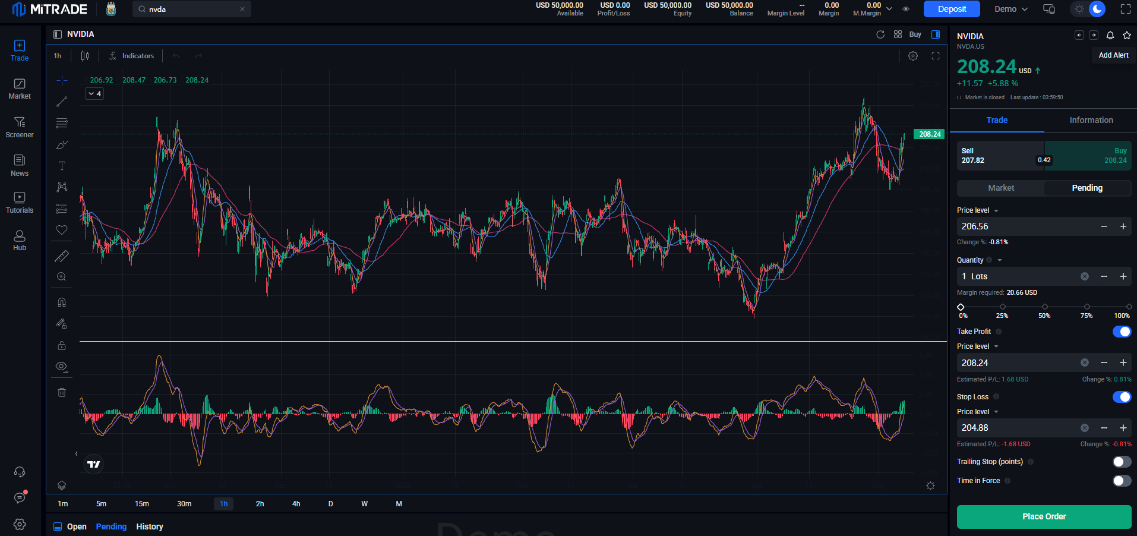Select the Text annotation tool
Screen dimensions: 1137x536
click(62, 166)
